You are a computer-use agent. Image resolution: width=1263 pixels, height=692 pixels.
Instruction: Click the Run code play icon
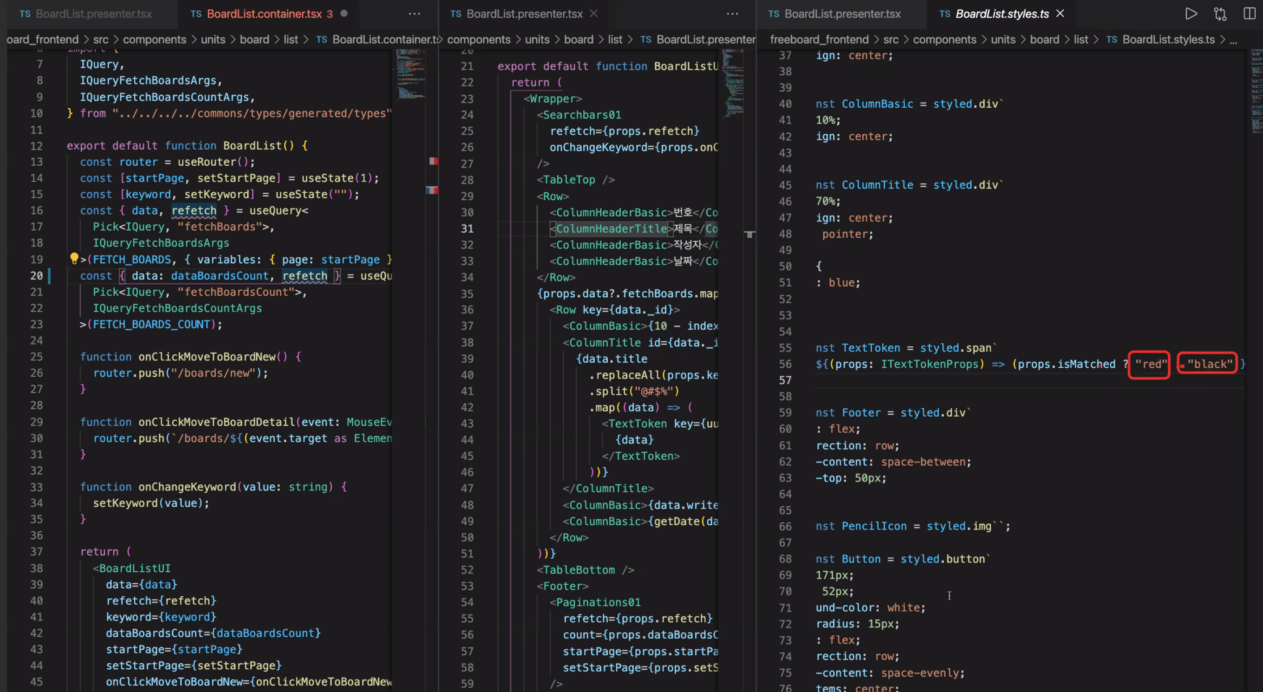(x=1191, y=14)
